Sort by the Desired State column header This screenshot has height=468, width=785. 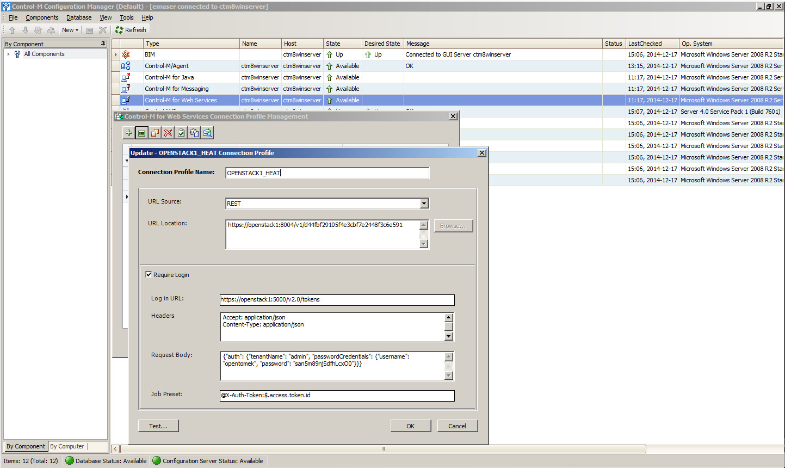pyautogui.click(x=382, y=44)
